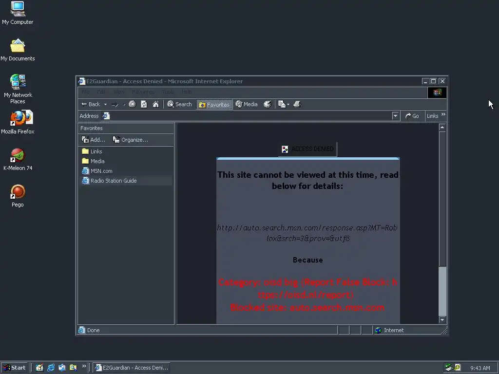Click the Done status text
The height and width of the screenshot is (374, 499).
coord(93,331)
